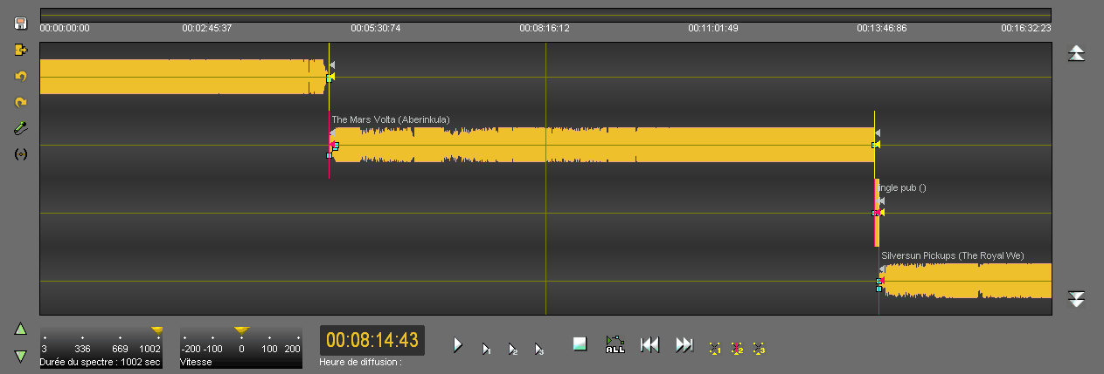Stop playback with the square stop button
1104x374 pixels.
(580, 344)
